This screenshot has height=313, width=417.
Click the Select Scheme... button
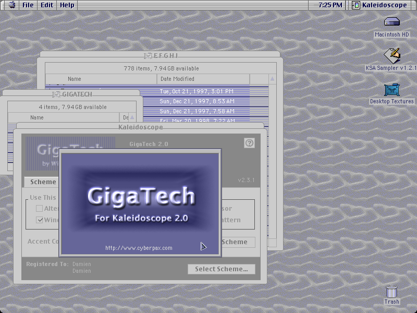[x=222, y=269]
